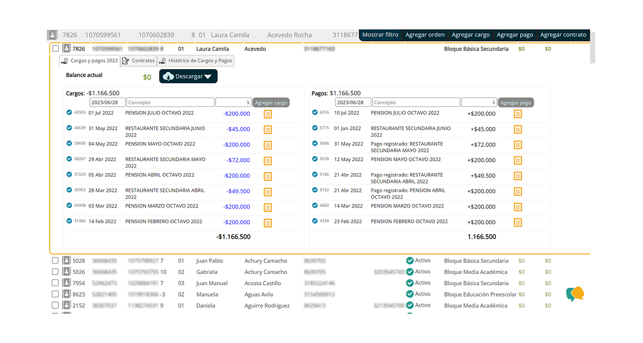The image size is (643, 343).
Task: Click the Concepto field under Cargos
Action: pos(171,102)
